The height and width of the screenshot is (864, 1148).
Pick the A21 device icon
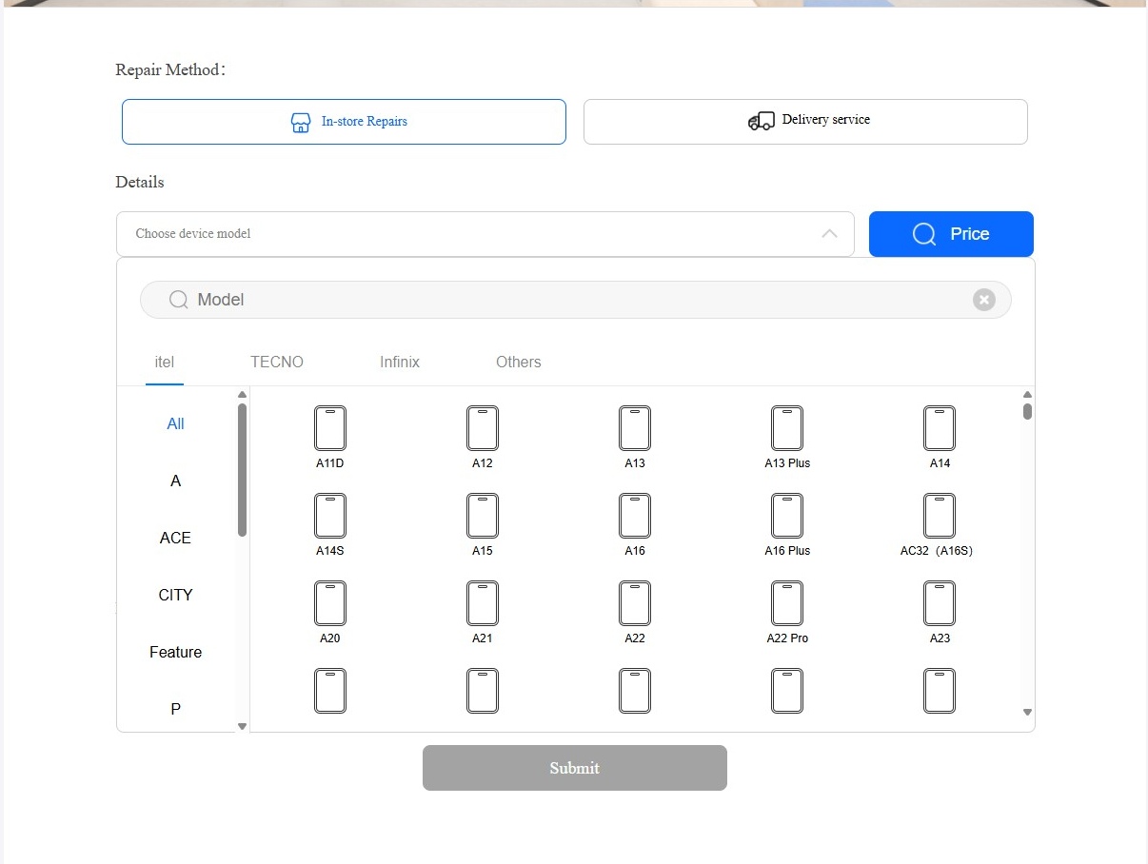483,603
